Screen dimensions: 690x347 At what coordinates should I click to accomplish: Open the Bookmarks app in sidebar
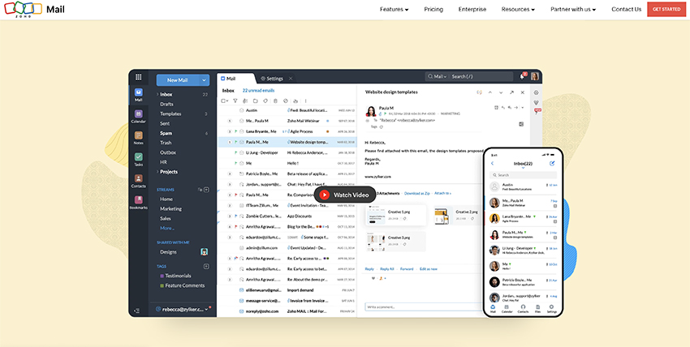pyautogui.click(x=139, y=203)
